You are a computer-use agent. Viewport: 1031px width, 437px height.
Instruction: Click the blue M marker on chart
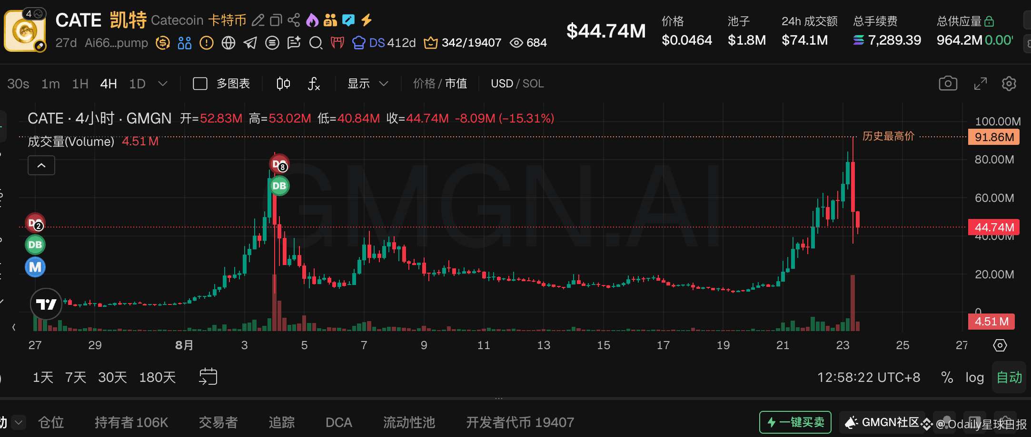35,267
